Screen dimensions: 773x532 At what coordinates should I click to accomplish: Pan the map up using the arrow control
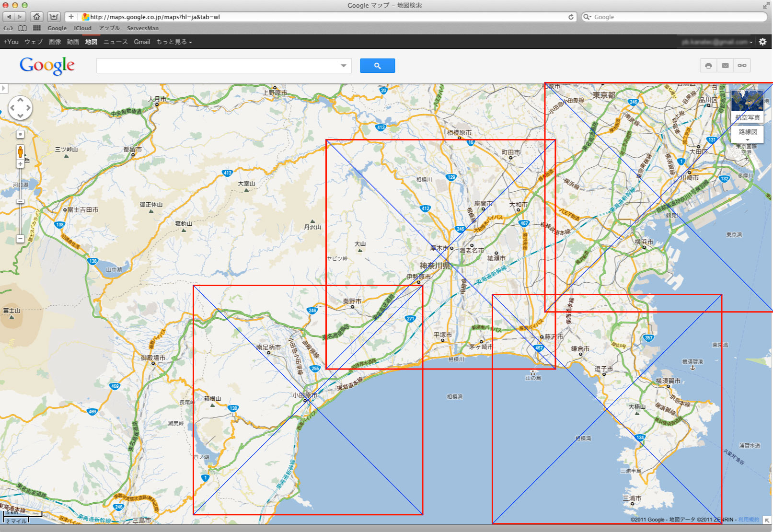20,100
